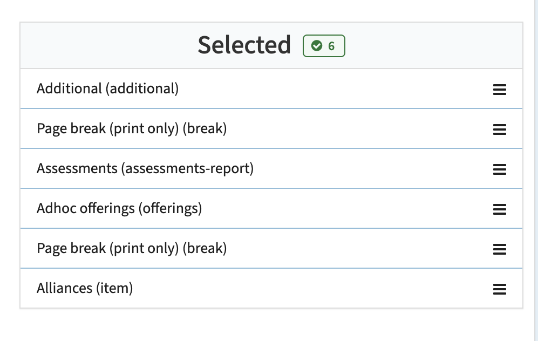This screenshot has width=538, height=341.
Task: Click handle of Page break above Alliances
Action: point(500,249)
